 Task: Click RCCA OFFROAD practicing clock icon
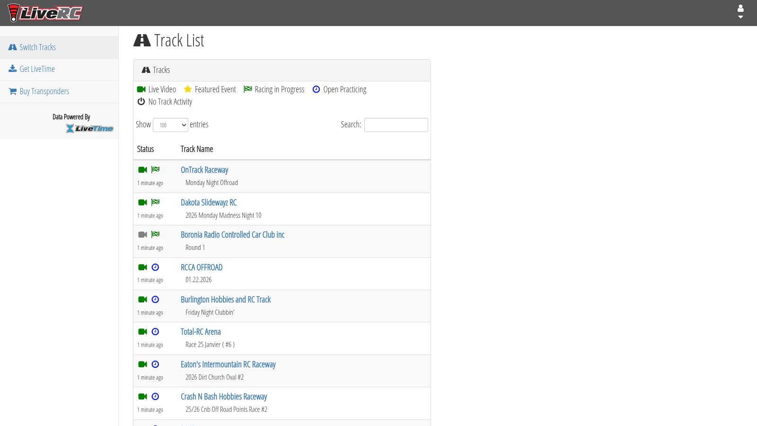coord(155,267)
